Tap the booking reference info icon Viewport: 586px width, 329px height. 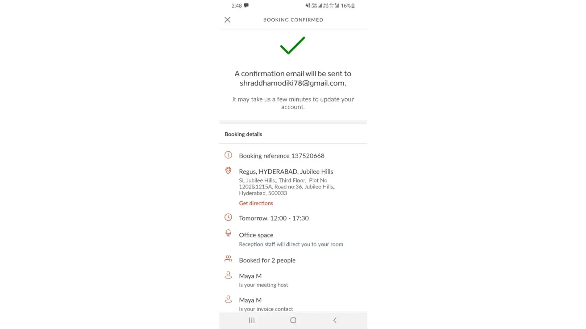pos(228,155)
